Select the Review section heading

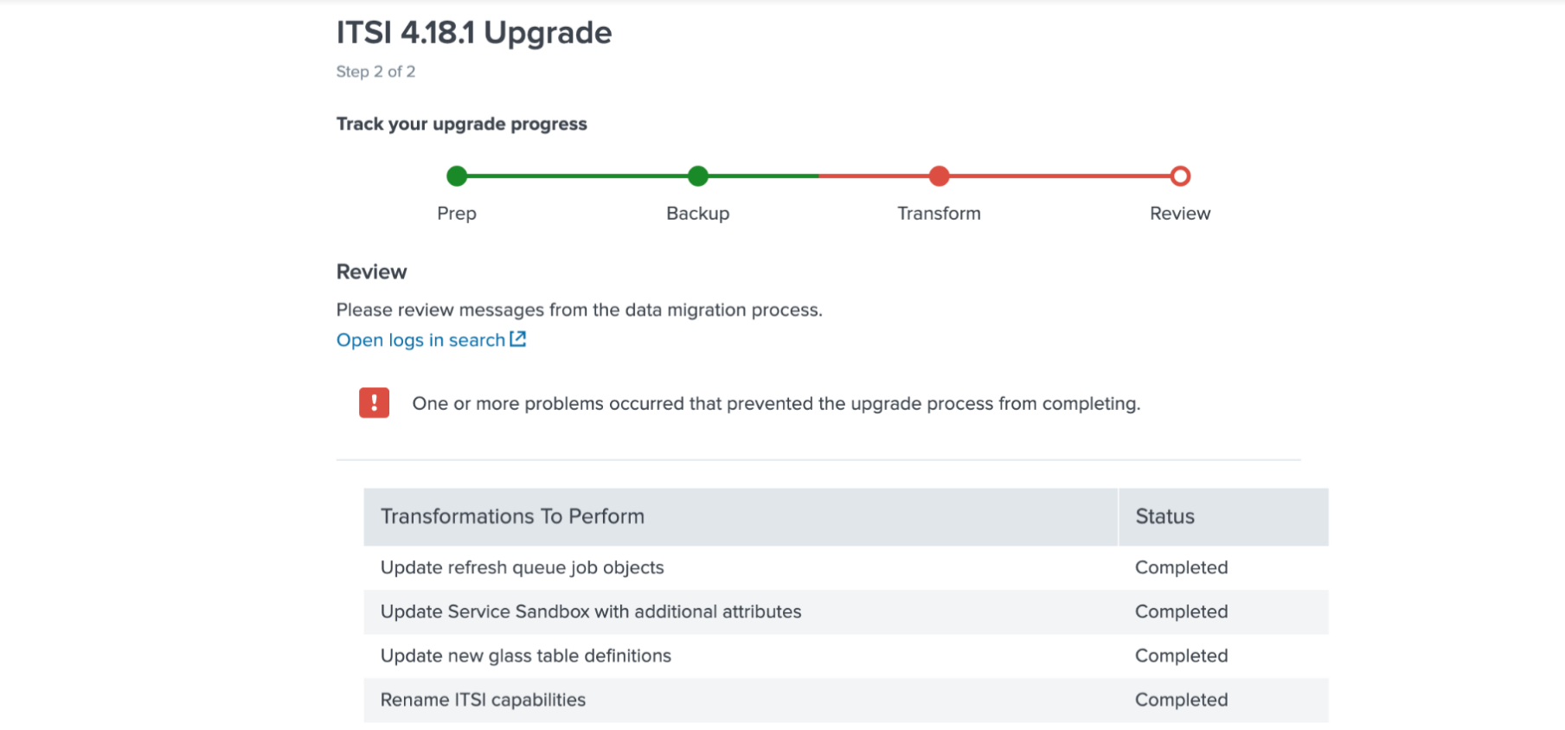[371, 271]
